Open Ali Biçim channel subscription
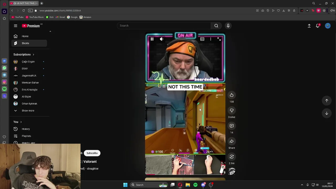 [x=29, y=97]
